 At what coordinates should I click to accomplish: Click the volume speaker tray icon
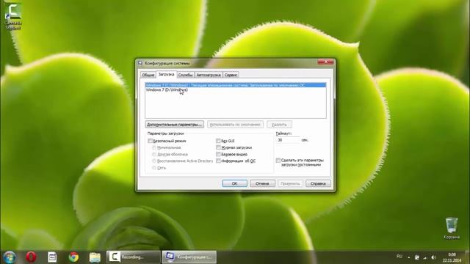pos(433,257)
